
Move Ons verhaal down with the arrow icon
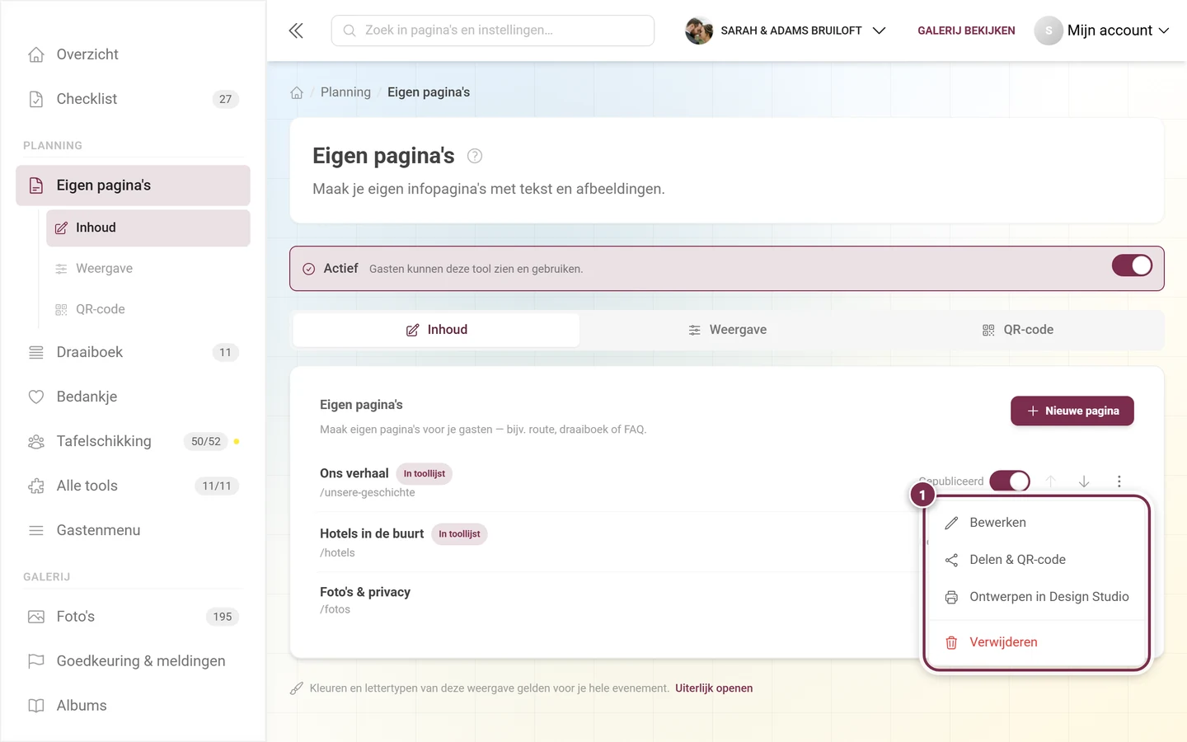1084,481
